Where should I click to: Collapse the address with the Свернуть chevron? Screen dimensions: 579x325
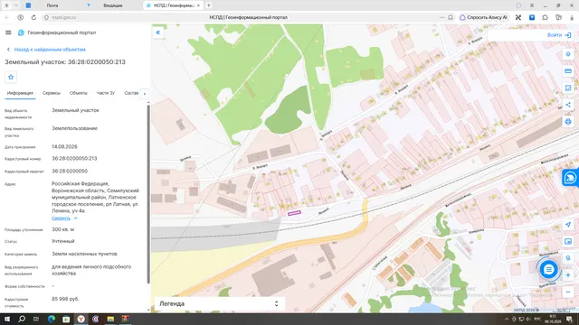(x=76, y=218)
